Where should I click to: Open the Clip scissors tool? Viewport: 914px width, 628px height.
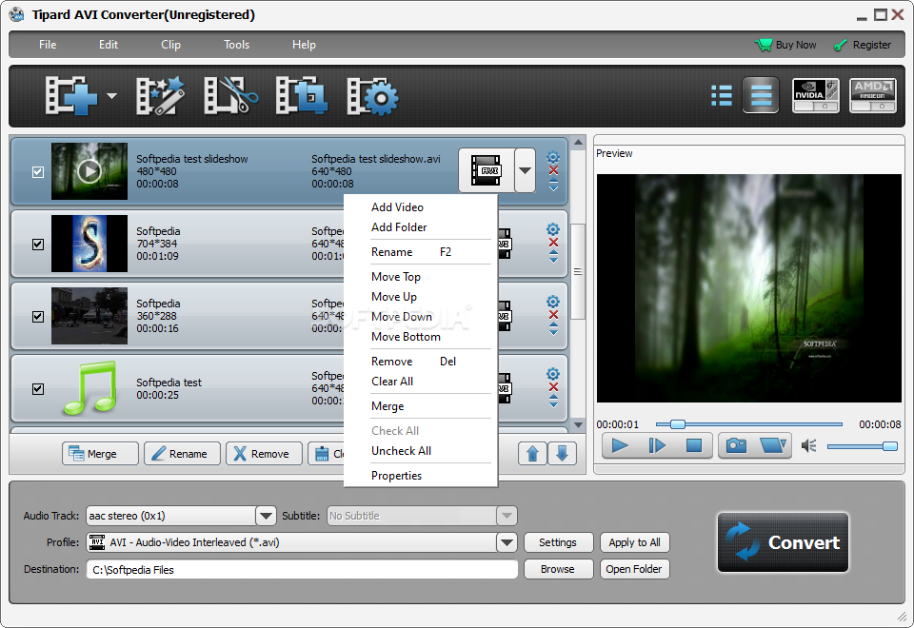pos(230,95)
